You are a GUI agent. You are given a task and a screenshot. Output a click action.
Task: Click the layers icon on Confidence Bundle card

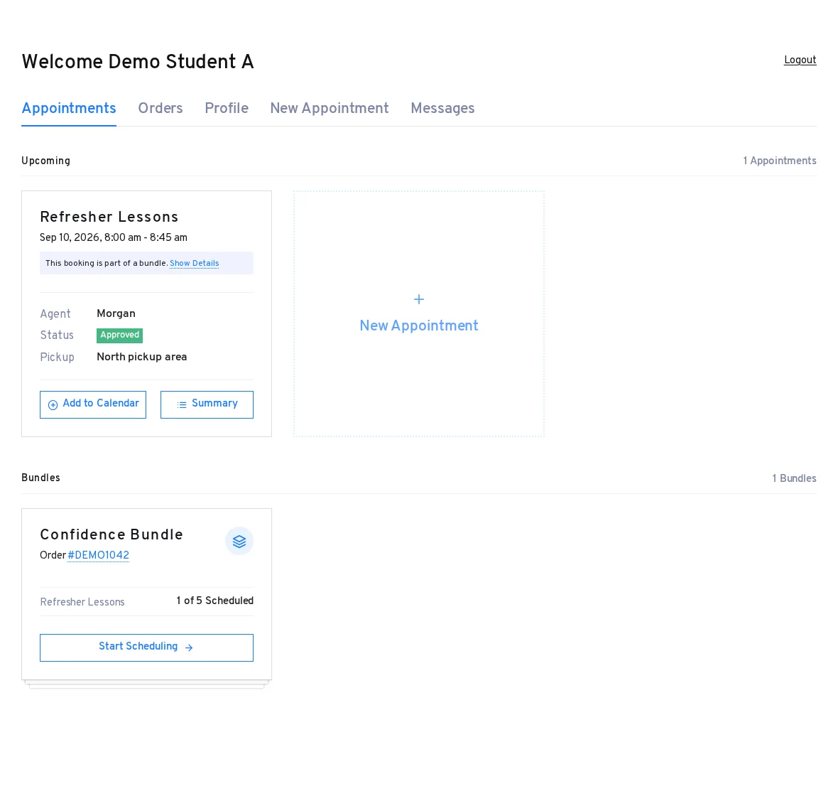(x=239, y=542)
